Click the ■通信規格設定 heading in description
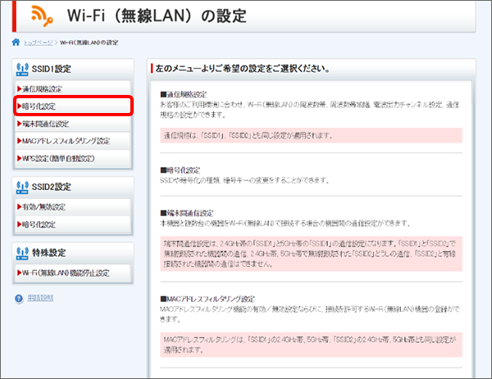Screen dimensions: 492x379 (184, 94)
